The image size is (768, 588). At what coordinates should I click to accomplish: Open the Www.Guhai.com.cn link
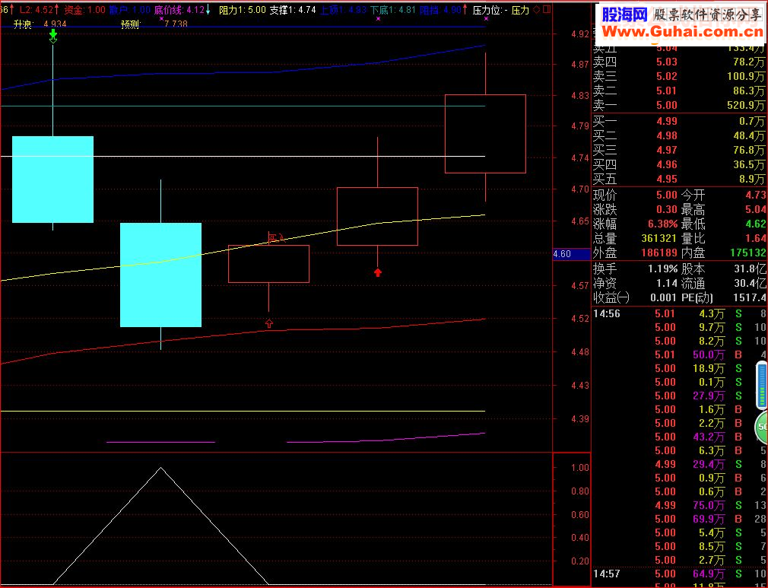point(682,33)
